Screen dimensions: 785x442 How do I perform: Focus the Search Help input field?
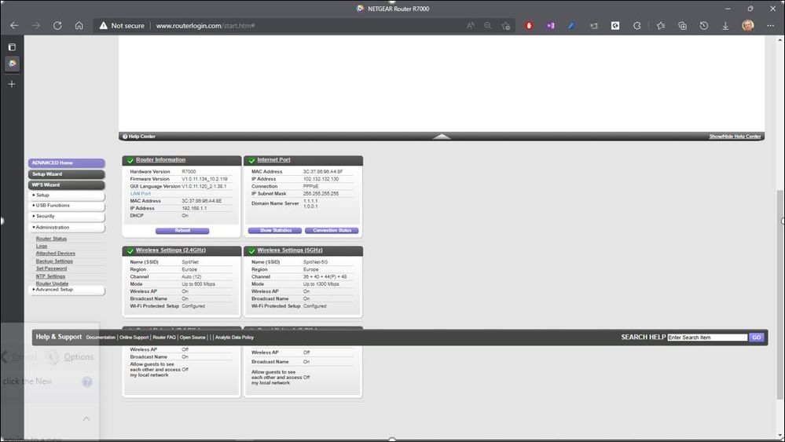707,338
